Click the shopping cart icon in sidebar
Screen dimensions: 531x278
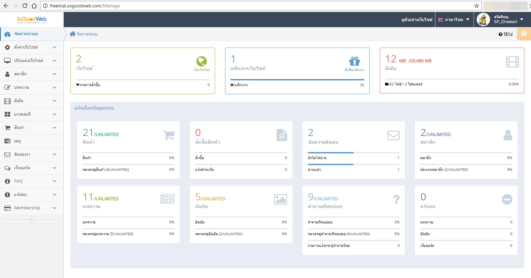pos(7,128)
